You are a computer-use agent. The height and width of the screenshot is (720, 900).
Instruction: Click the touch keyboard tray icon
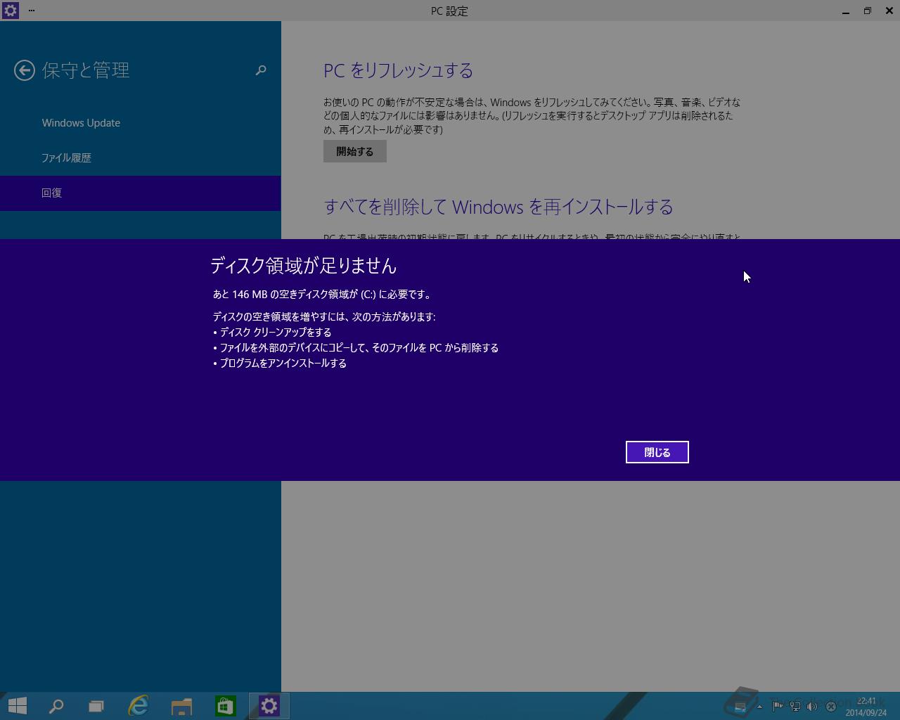740,706
